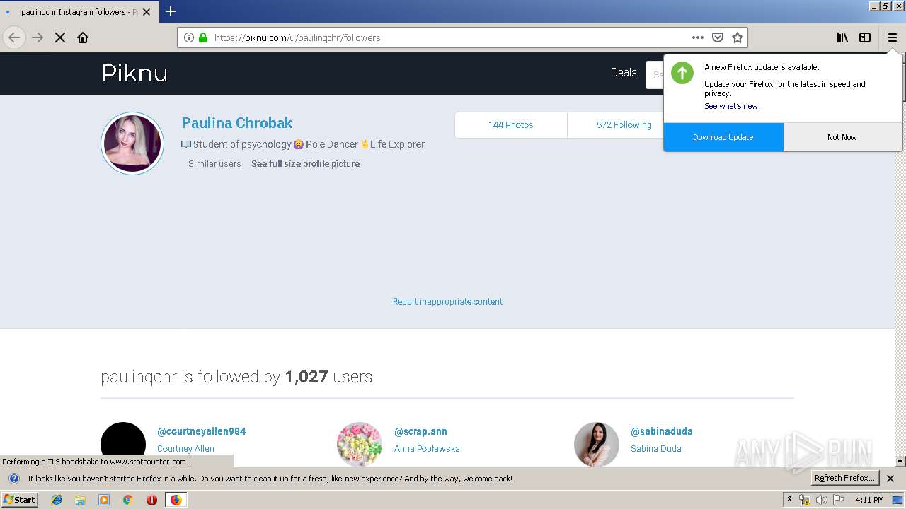Open the Firefox home page
The height and width of the screenshot is (509, 906).
pos(83,37)
